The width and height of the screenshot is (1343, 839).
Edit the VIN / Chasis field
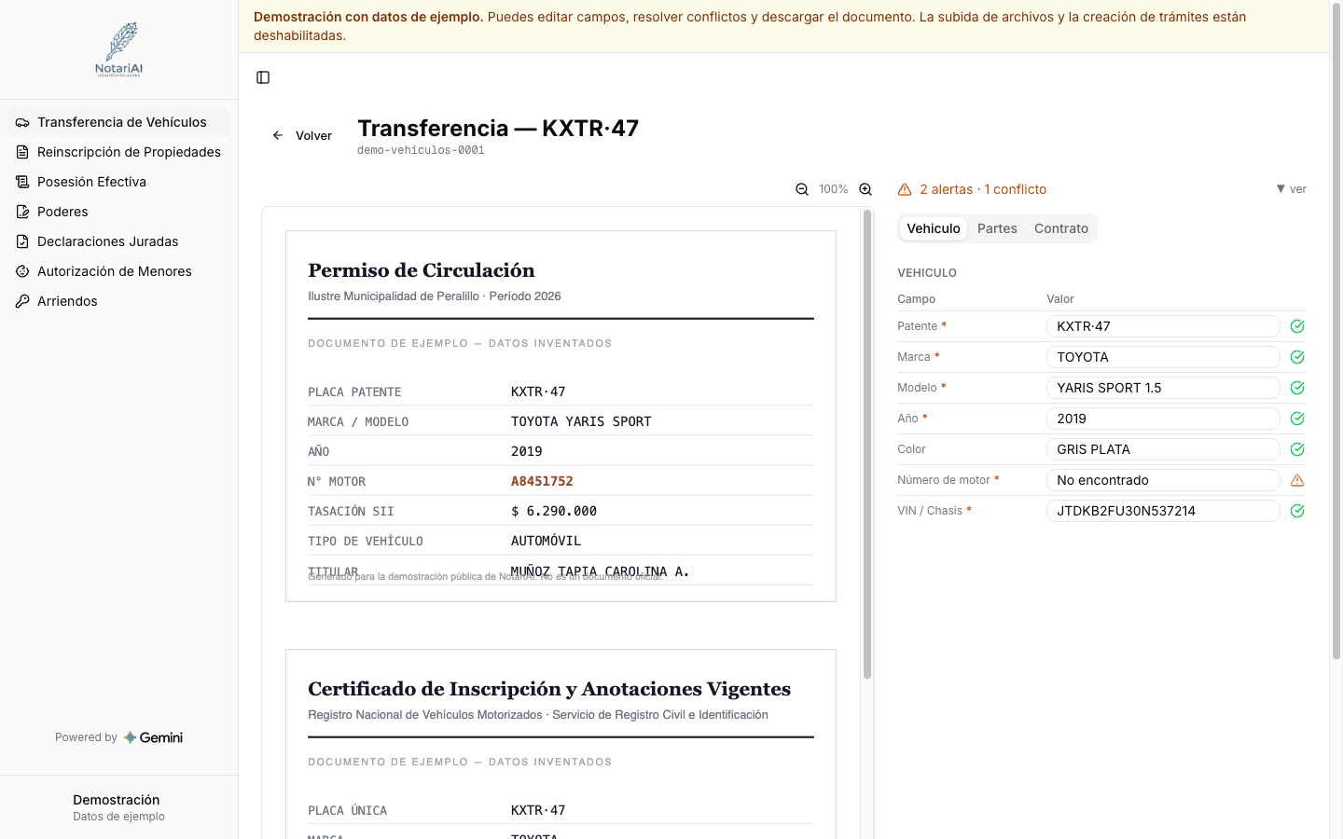pos(1163,511)
